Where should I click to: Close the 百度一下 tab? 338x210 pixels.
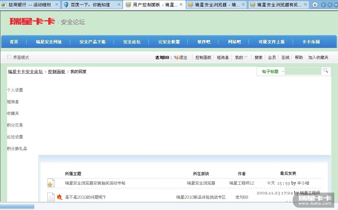click(x=119, y=4)
